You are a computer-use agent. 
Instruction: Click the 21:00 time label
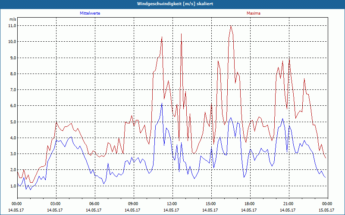[289, 204]
